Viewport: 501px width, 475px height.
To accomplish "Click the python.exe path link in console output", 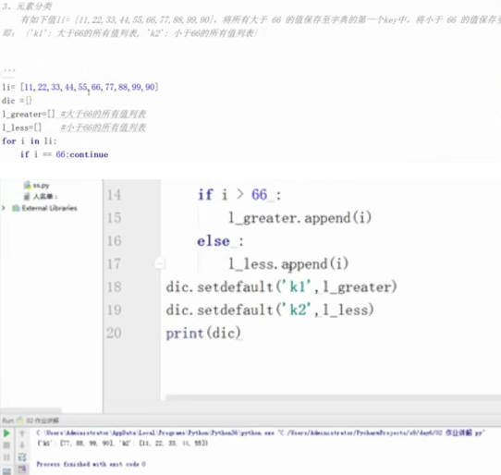I will [155, 433].
